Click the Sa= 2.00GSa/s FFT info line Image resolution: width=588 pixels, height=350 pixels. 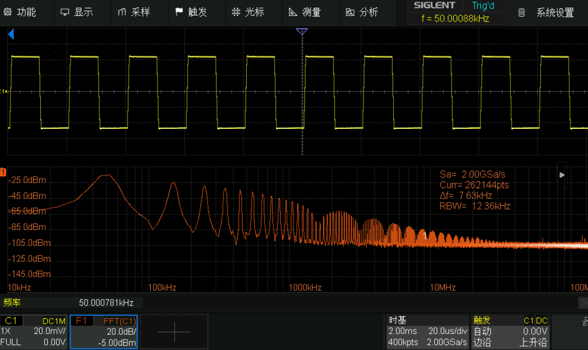[472, 174]
